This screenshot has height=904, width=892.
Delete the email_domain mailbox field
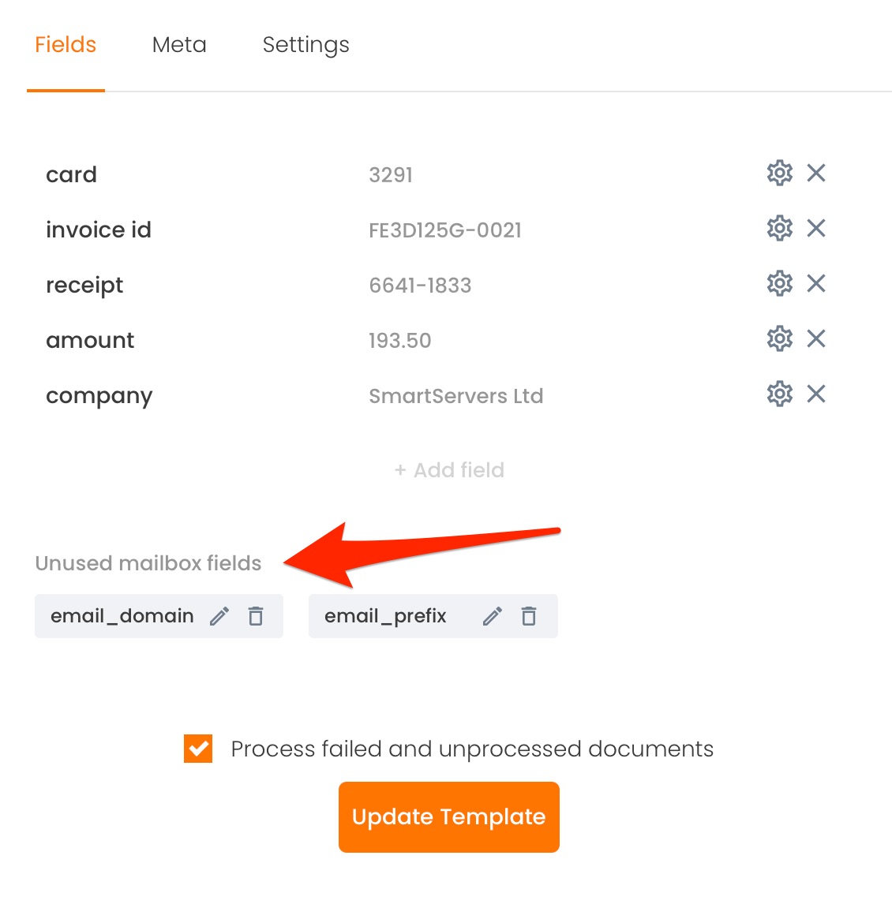[255, 616]
